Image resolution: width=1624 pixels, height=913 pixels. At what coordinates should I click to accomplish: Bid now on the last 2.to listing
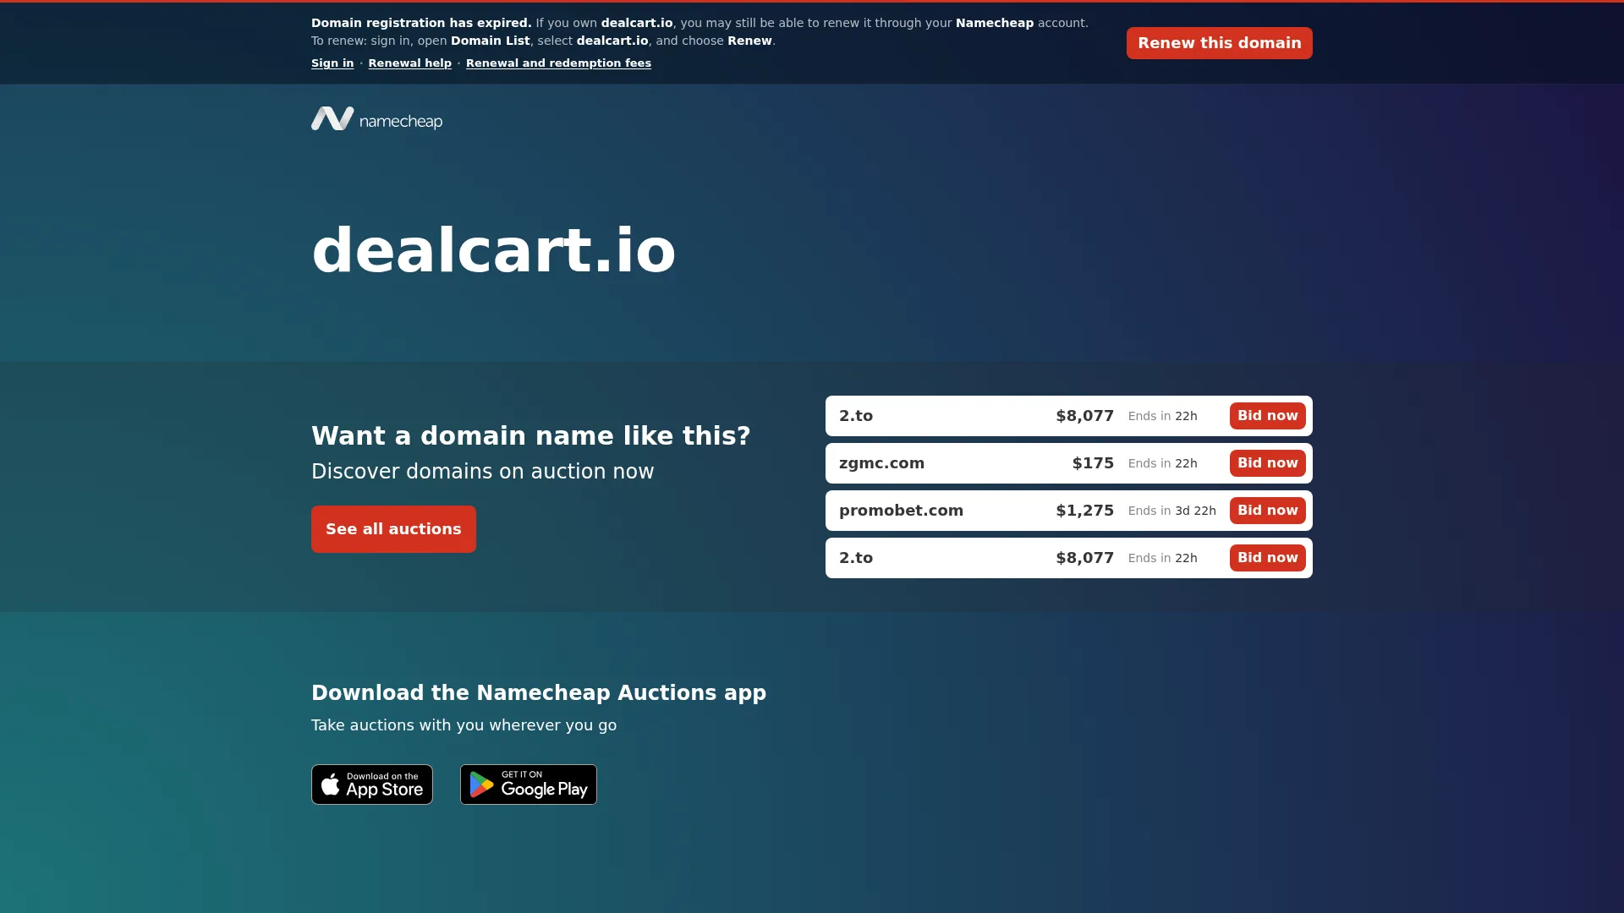1267,558
